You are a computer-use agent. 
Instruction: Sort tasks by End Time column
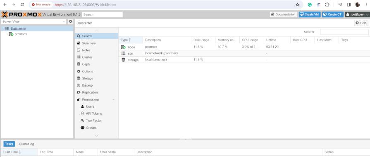(x=55, y=152)
